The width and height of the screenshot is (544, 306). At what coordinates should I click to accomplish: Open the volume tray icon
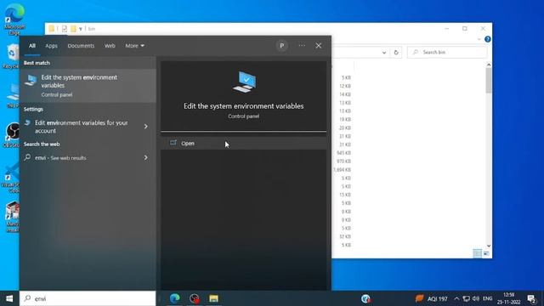(x=476, y=298)
